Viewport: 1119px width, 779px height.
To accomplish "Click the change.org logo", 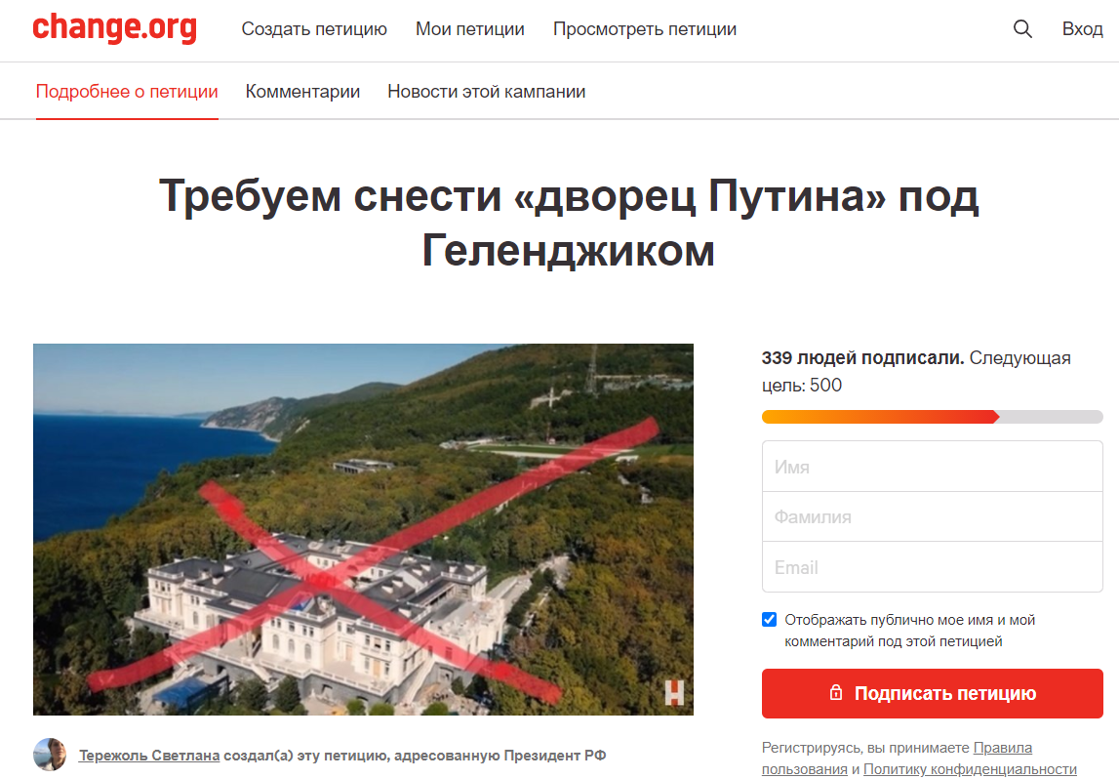I will point(115,28).
